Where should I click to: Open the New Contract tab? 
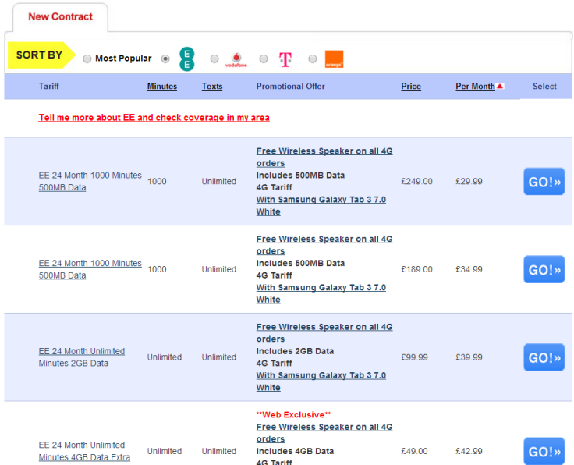click(x=60, y=17)
